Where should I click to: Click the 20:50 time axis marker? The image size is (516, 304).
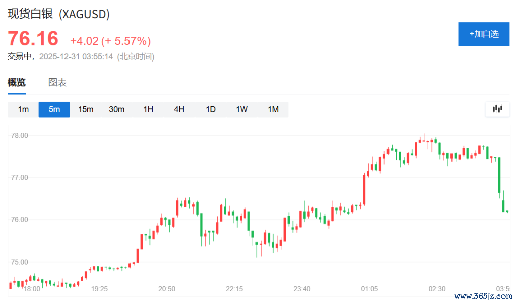tap(167, 289)
